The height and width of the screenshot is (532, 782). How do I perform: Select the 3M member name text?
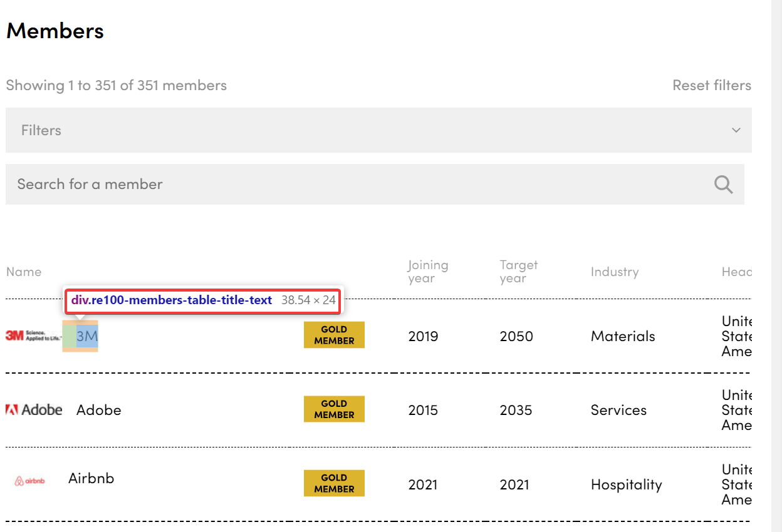87,336
